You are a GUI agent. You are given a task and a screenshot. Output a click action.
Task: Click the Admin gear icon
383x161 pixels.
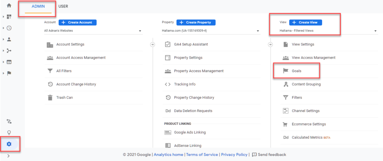tap(9, 144)
